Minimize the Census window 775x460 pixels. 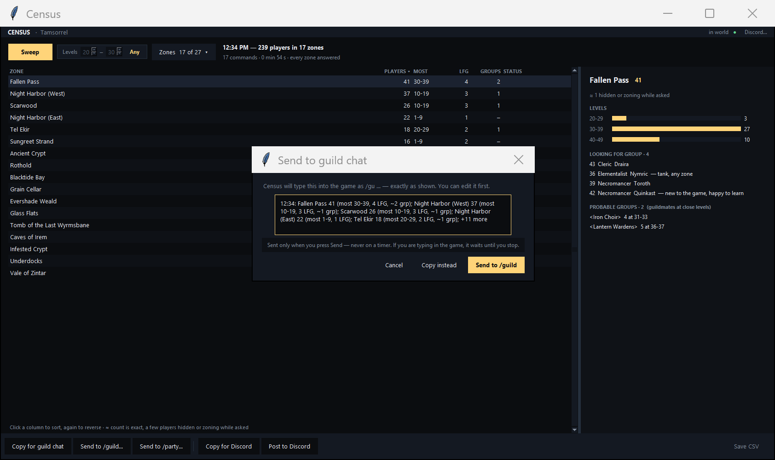click(668, 13)
